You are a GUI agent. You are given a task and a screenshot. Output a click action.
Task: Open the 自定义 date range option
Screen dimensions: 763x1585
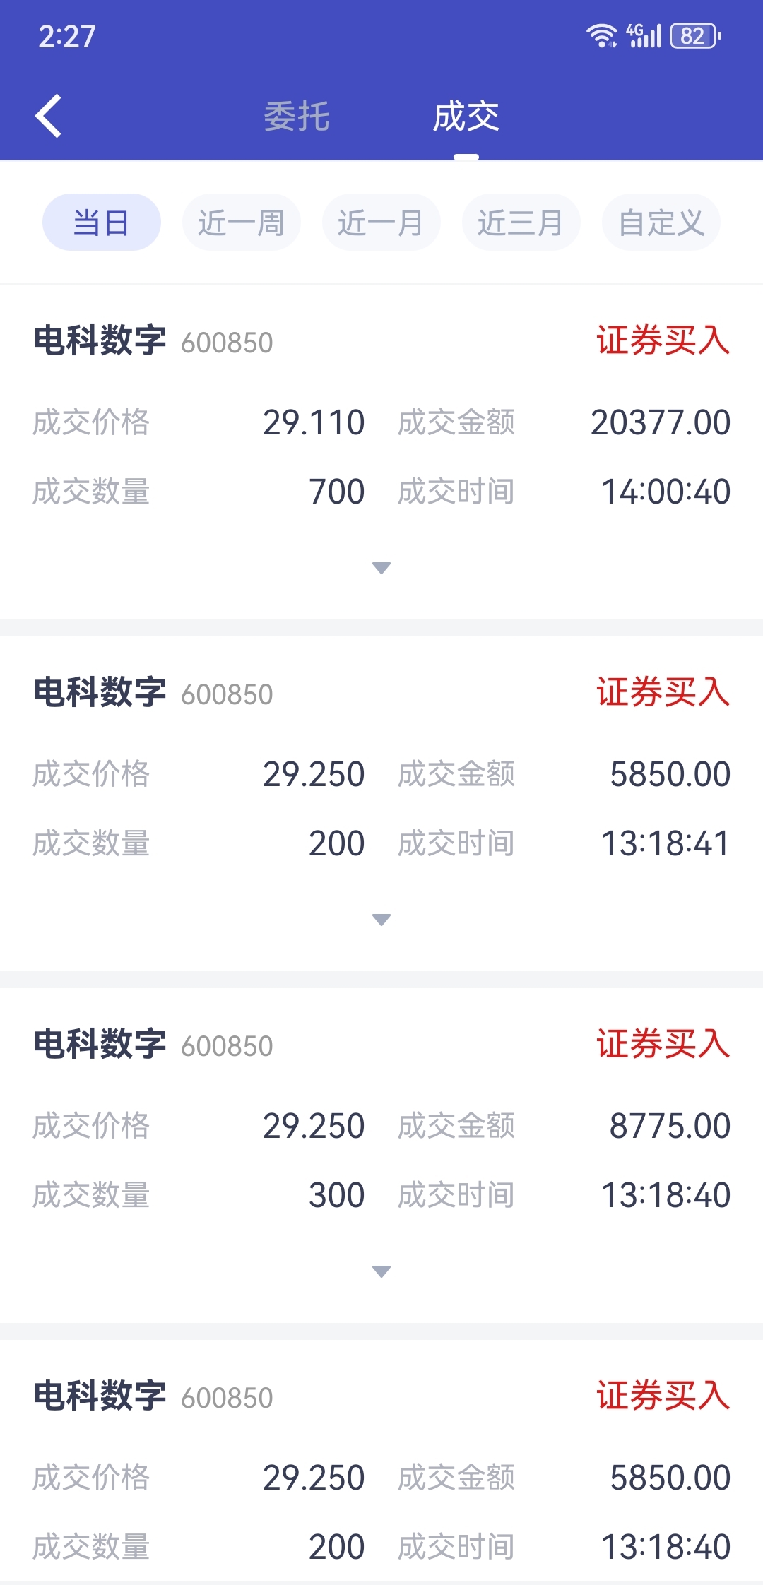(661, 222)
